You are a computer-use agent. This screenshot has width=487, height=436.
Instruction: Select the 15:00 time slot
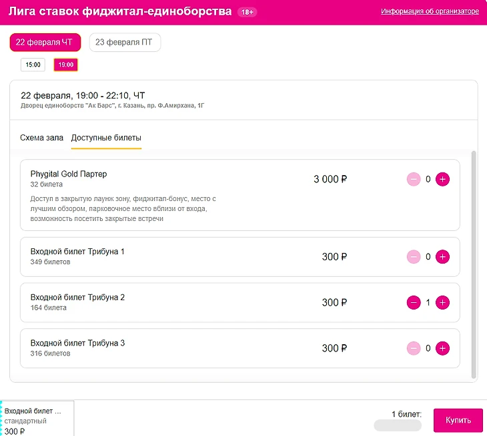click(33, 65)
